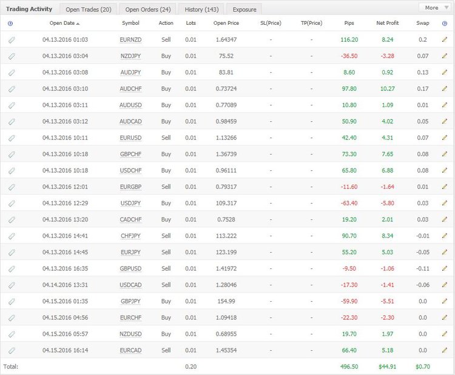Switch to Open Trades (20) tab
Viewport: 455px width, 375px height.
(x=89, y=9)
